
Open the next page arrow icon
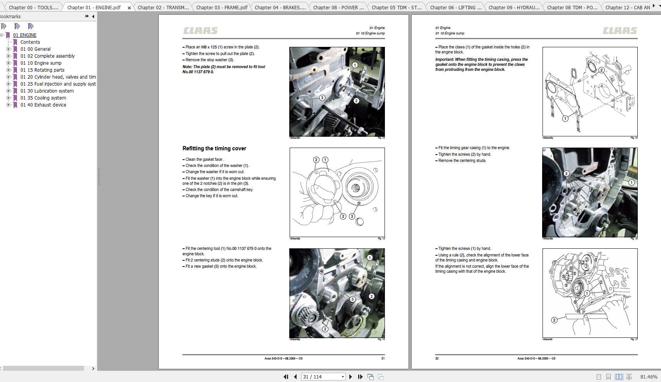coord(351,376)
